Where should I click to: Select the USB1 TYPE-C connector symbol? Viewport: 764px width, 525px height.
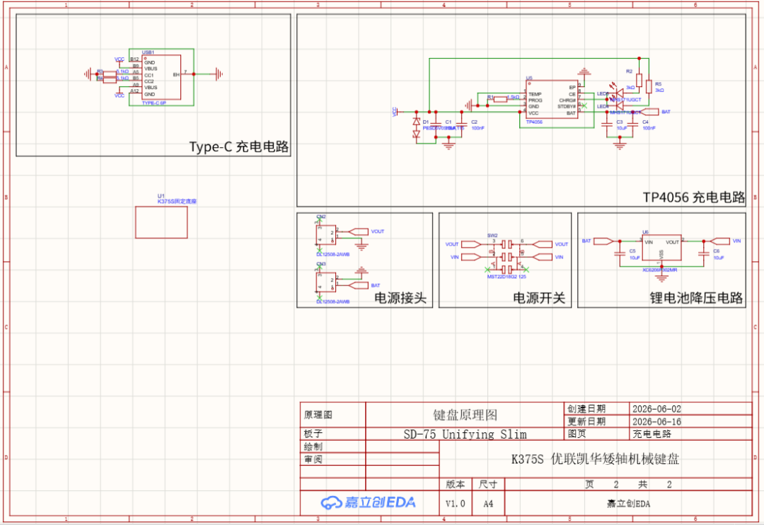tap(161, 78)
